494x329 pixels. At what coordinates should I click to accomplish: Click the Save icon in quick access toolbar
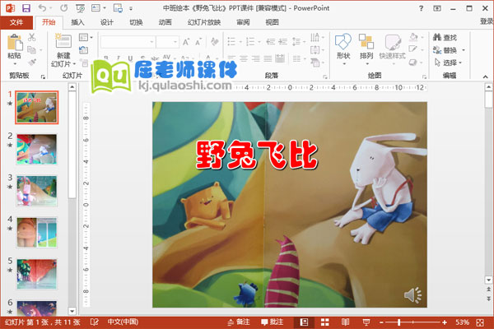(x=26, y=7)
